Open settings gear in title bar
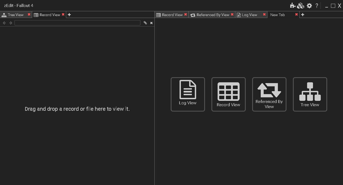This screenshot has height=185, width=343. [x=310, y=6]
